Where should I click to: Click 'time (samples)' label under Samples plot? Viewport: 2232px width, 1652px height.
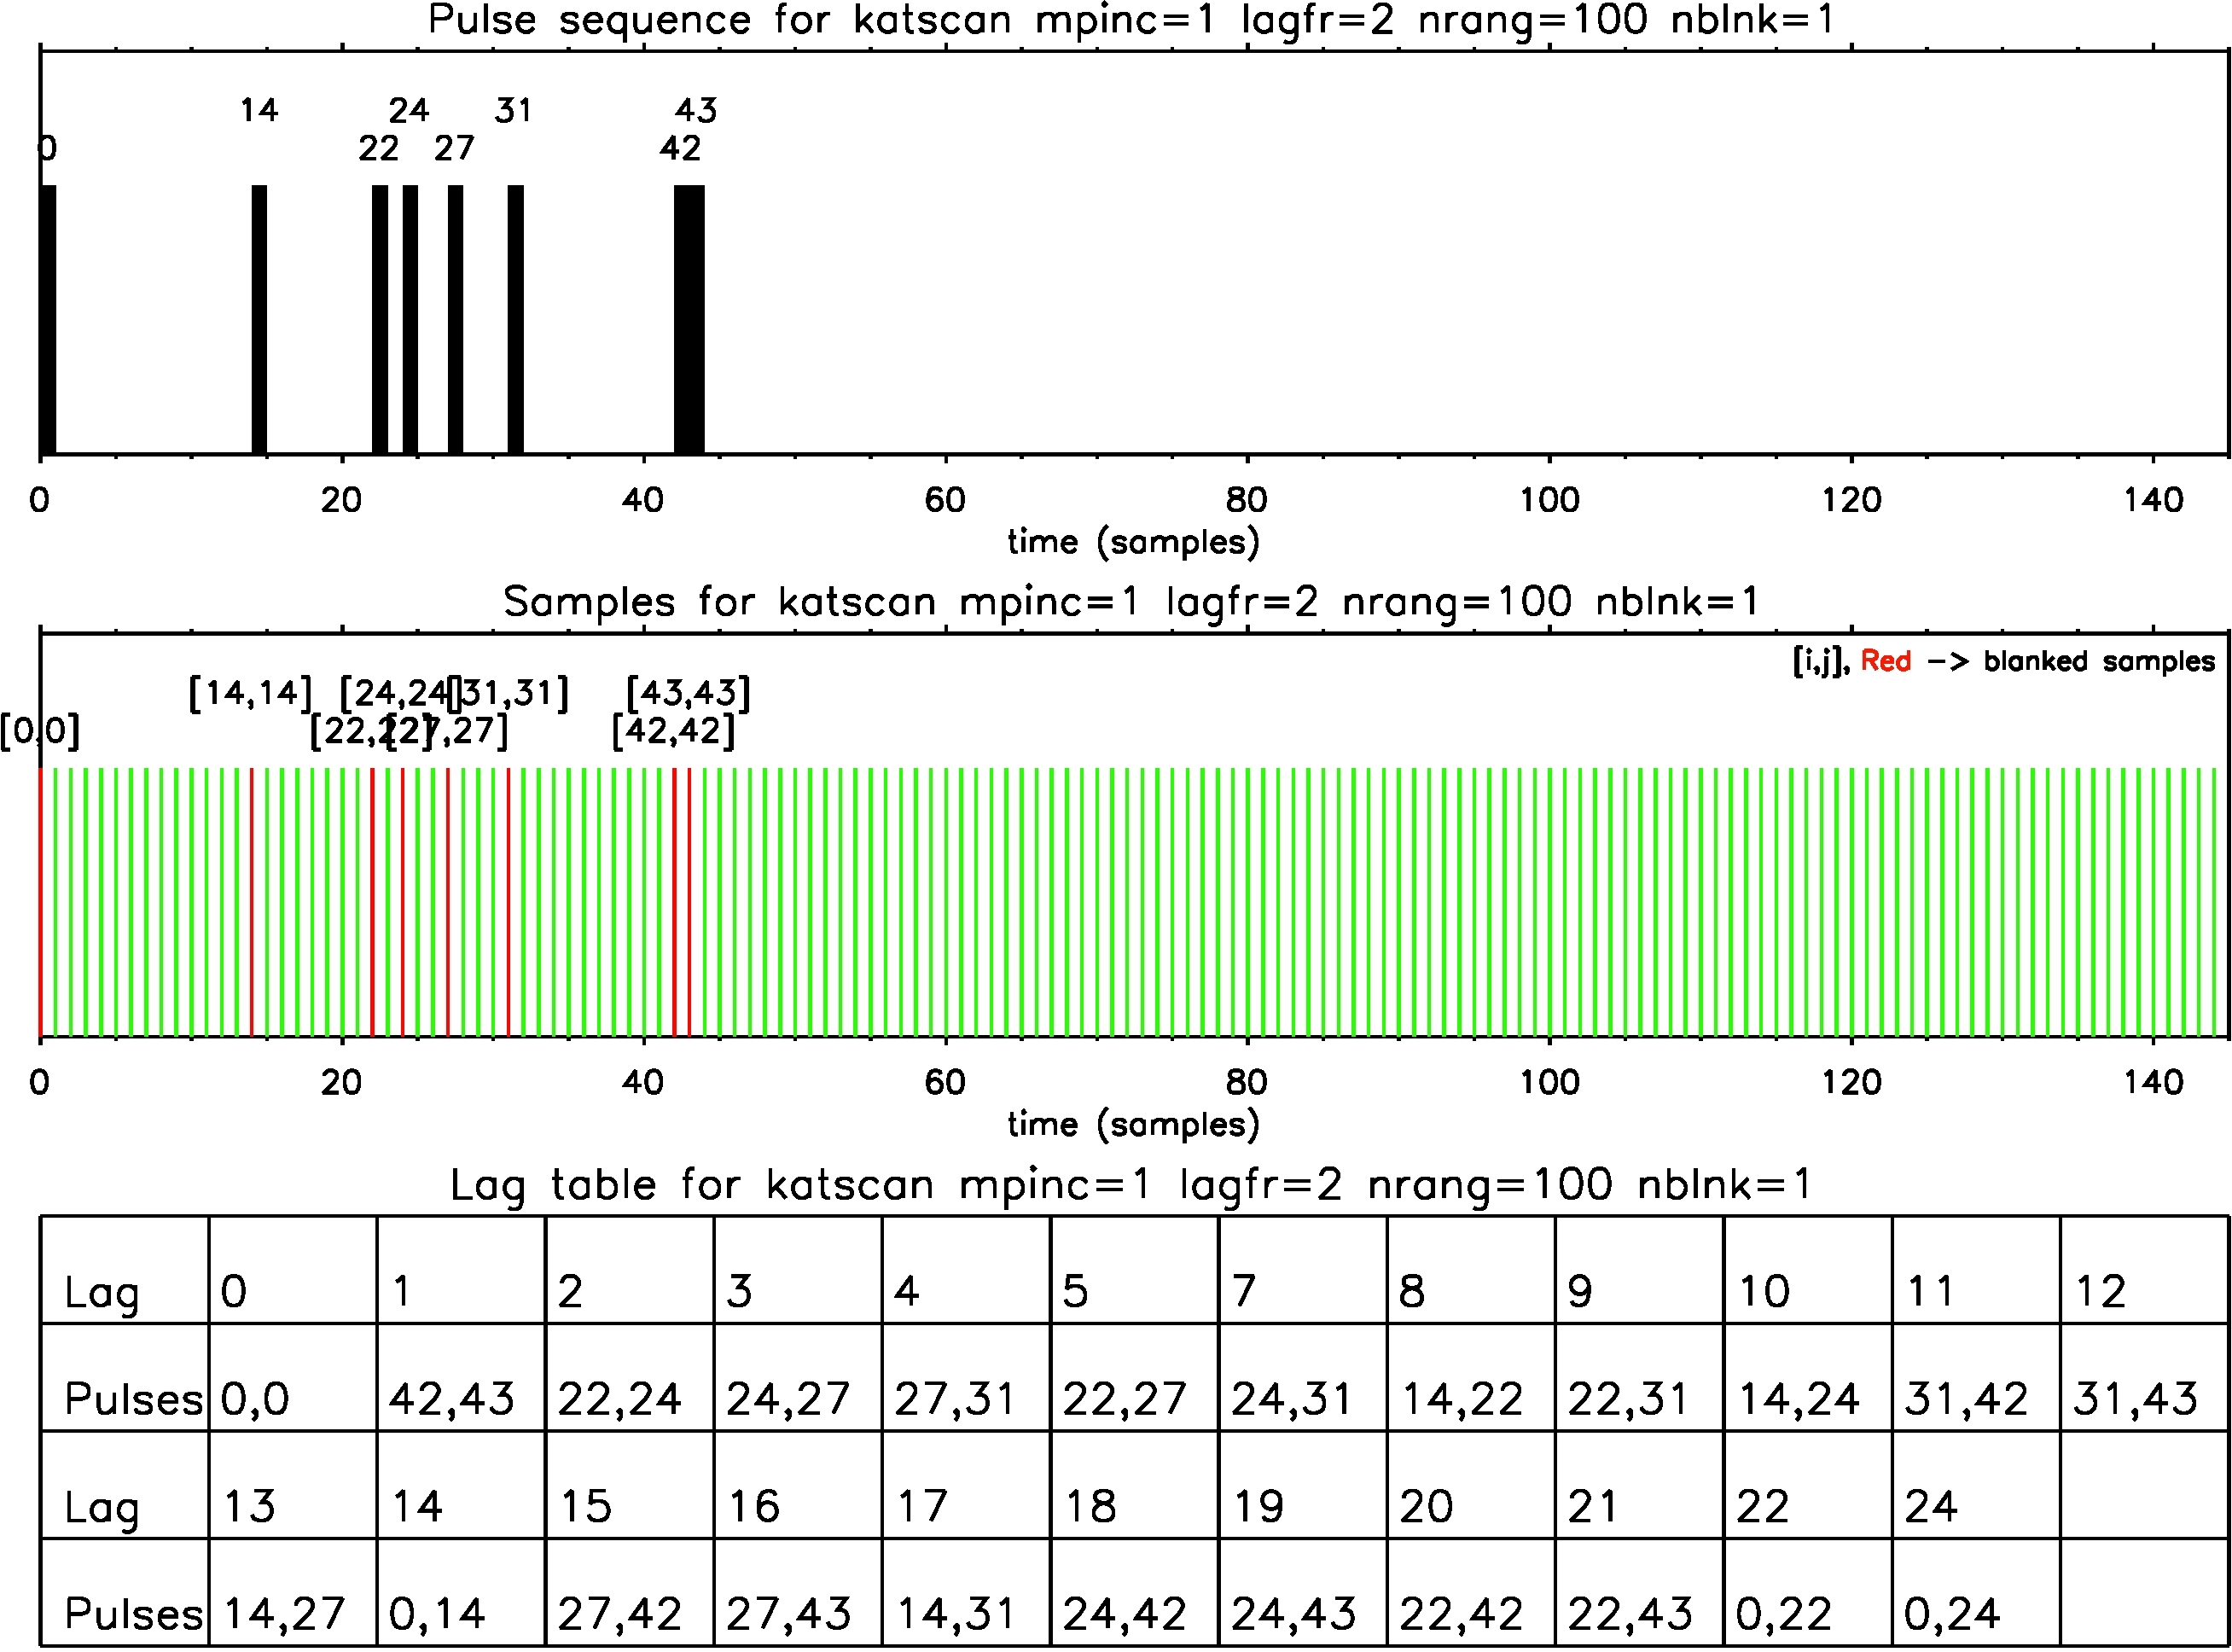pyautogui.click(x=1133, y=1124)
